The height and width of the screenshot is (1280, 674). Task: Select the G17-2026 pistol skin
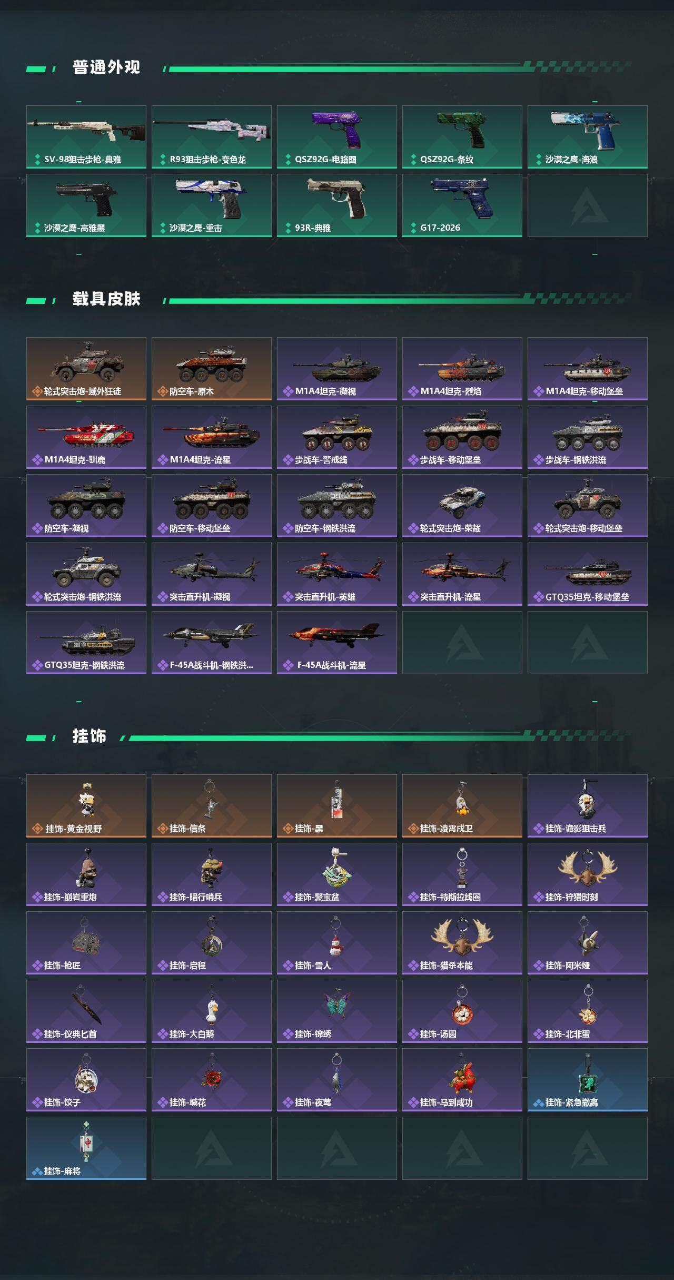point(462,205)
